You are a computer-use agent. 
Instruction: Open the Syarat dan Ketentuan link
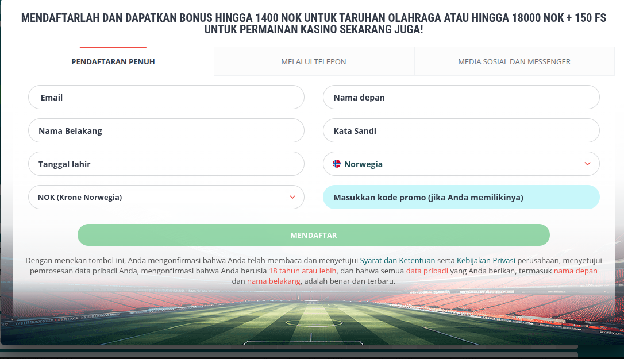click(397, 261)
